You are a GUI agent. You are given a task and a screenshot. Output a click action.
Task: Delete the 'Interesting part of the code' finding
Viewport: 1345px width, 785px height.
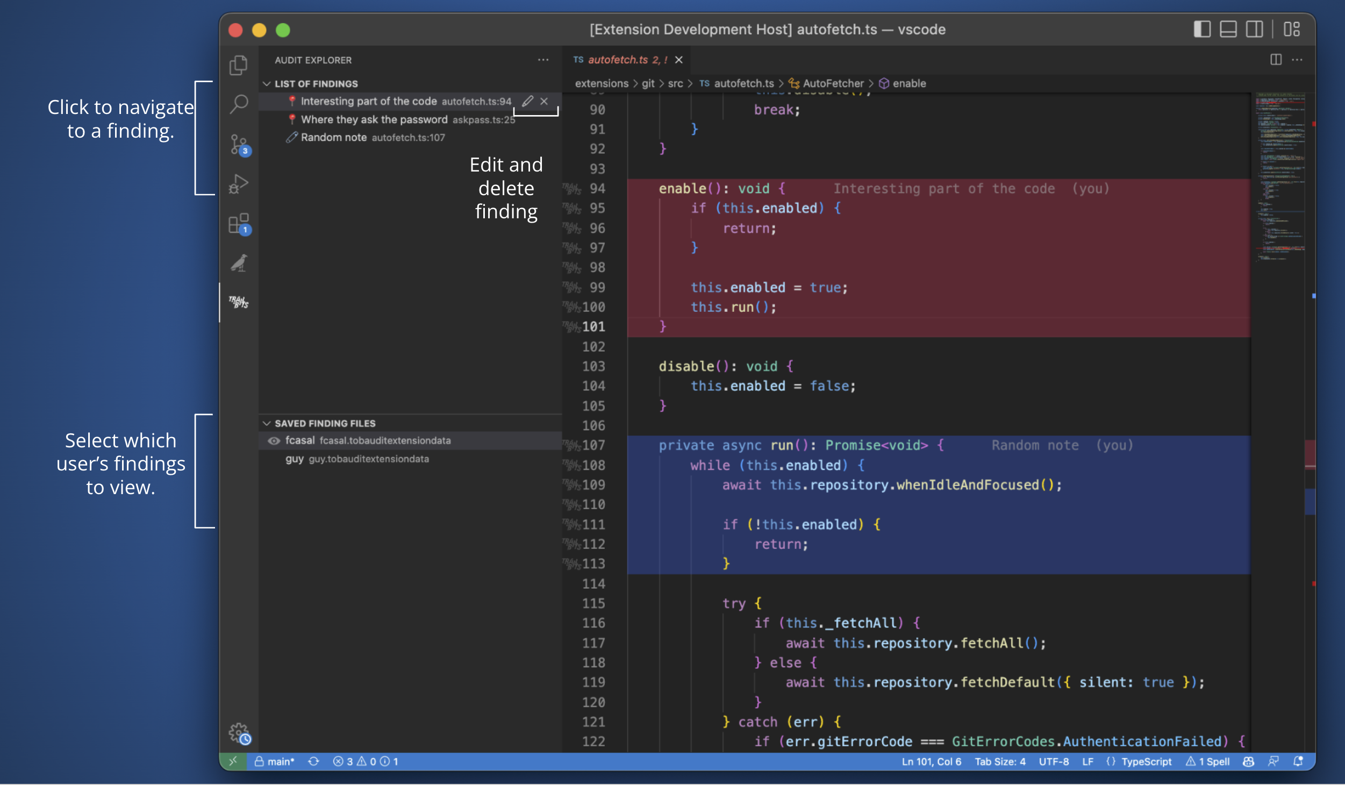tap(544, 101)
